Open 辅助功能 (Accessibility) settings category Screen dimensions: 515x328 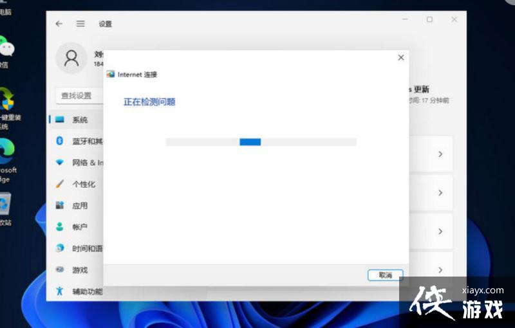pyautogui.click(x=76, y=291)
